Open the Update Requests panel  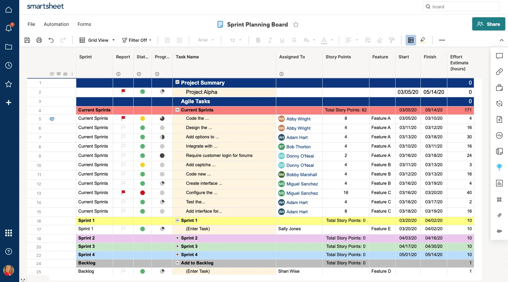[499, 104]
